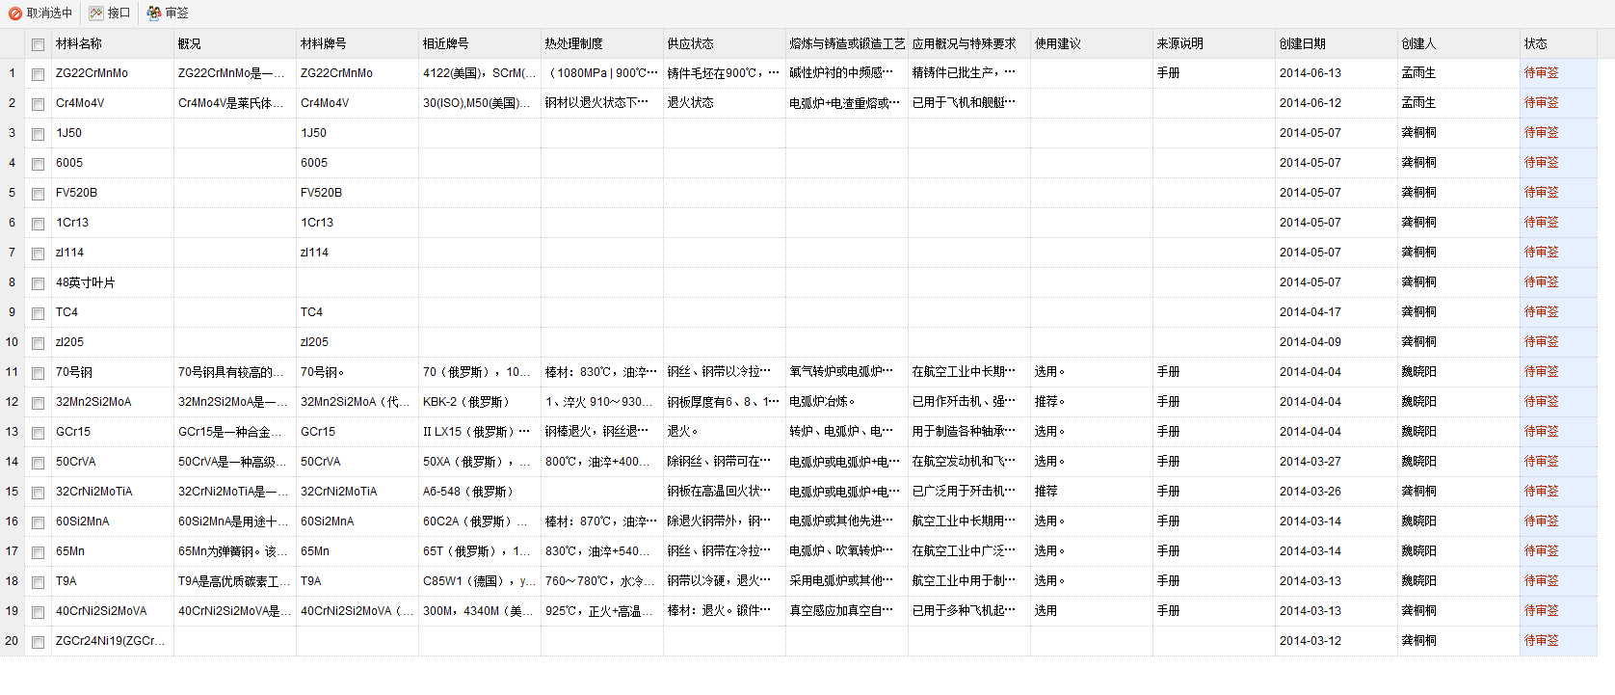This screenshot has width=1615, height=695.
Task: Select date cell 2014-03-12
Action: [x=1336, y=641]
